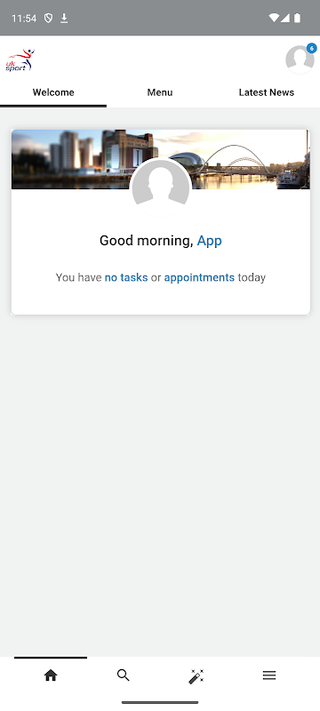Tap the Wi-Fi signal icon
This screenshot has height=711, width=320.
273,18
